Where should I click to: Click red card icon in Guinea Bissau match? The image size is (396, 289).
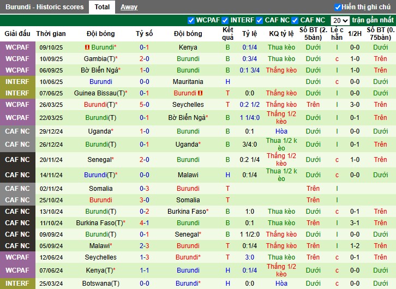(200, 93)
